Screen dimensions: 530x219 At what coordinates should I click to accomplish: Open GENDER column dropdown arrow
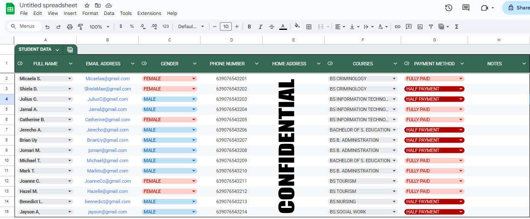pos(195,64)
